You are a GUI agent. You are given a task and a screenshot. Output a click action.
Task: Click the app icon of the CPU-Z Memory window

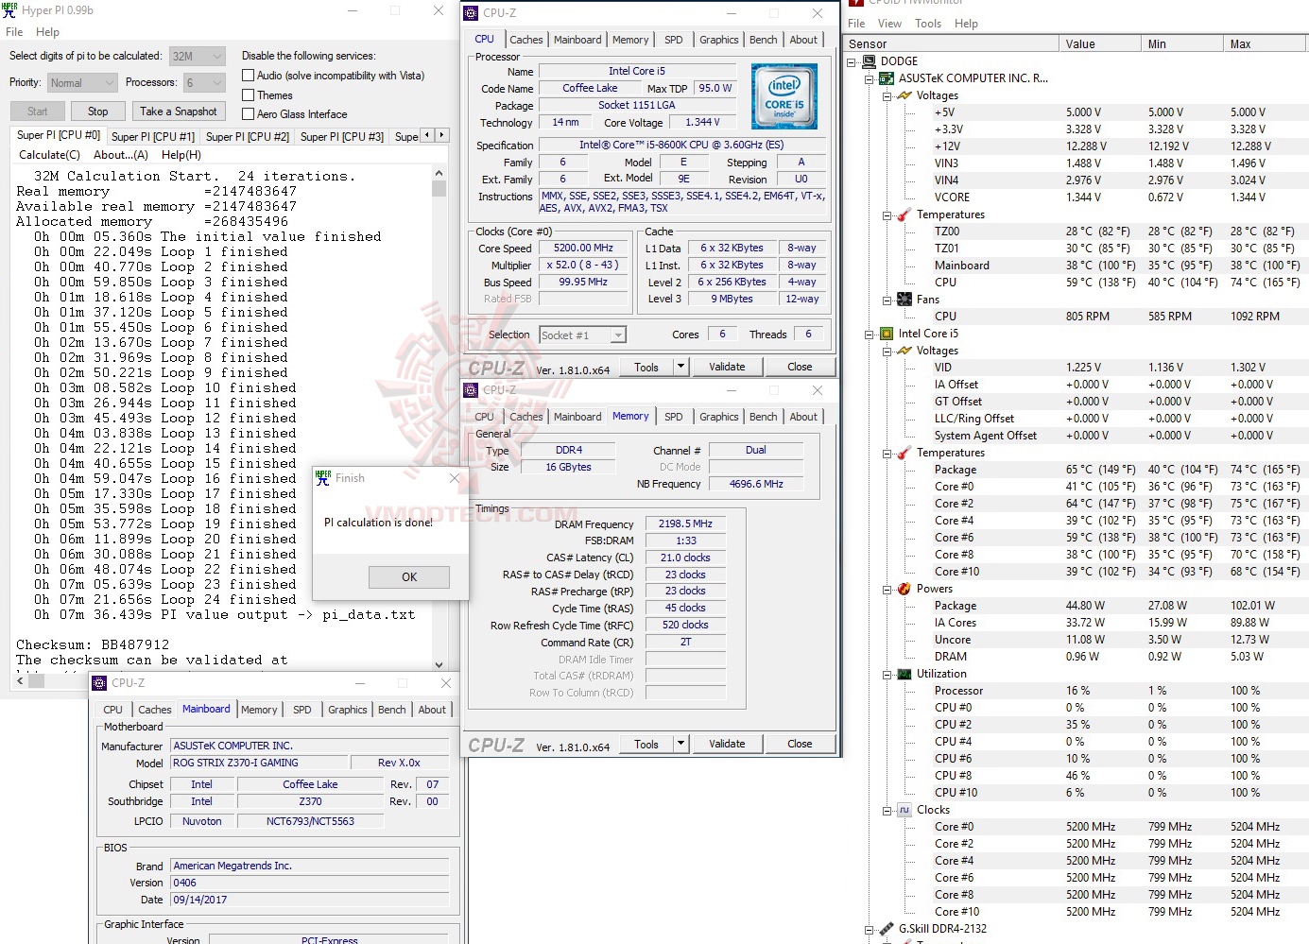(471, 389)
